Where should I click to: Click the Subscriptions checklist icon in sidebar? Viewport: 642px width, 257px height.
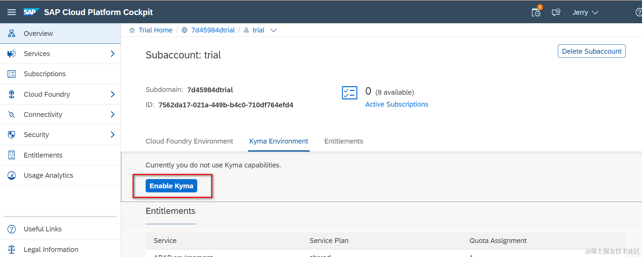point(12,74)
